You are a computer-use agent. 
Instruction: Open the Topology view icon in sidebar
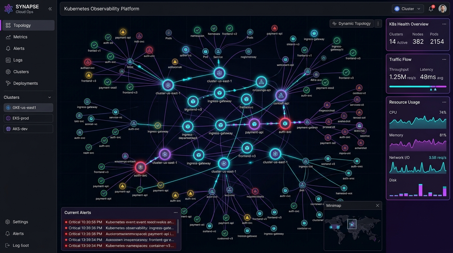pos(8,25)
